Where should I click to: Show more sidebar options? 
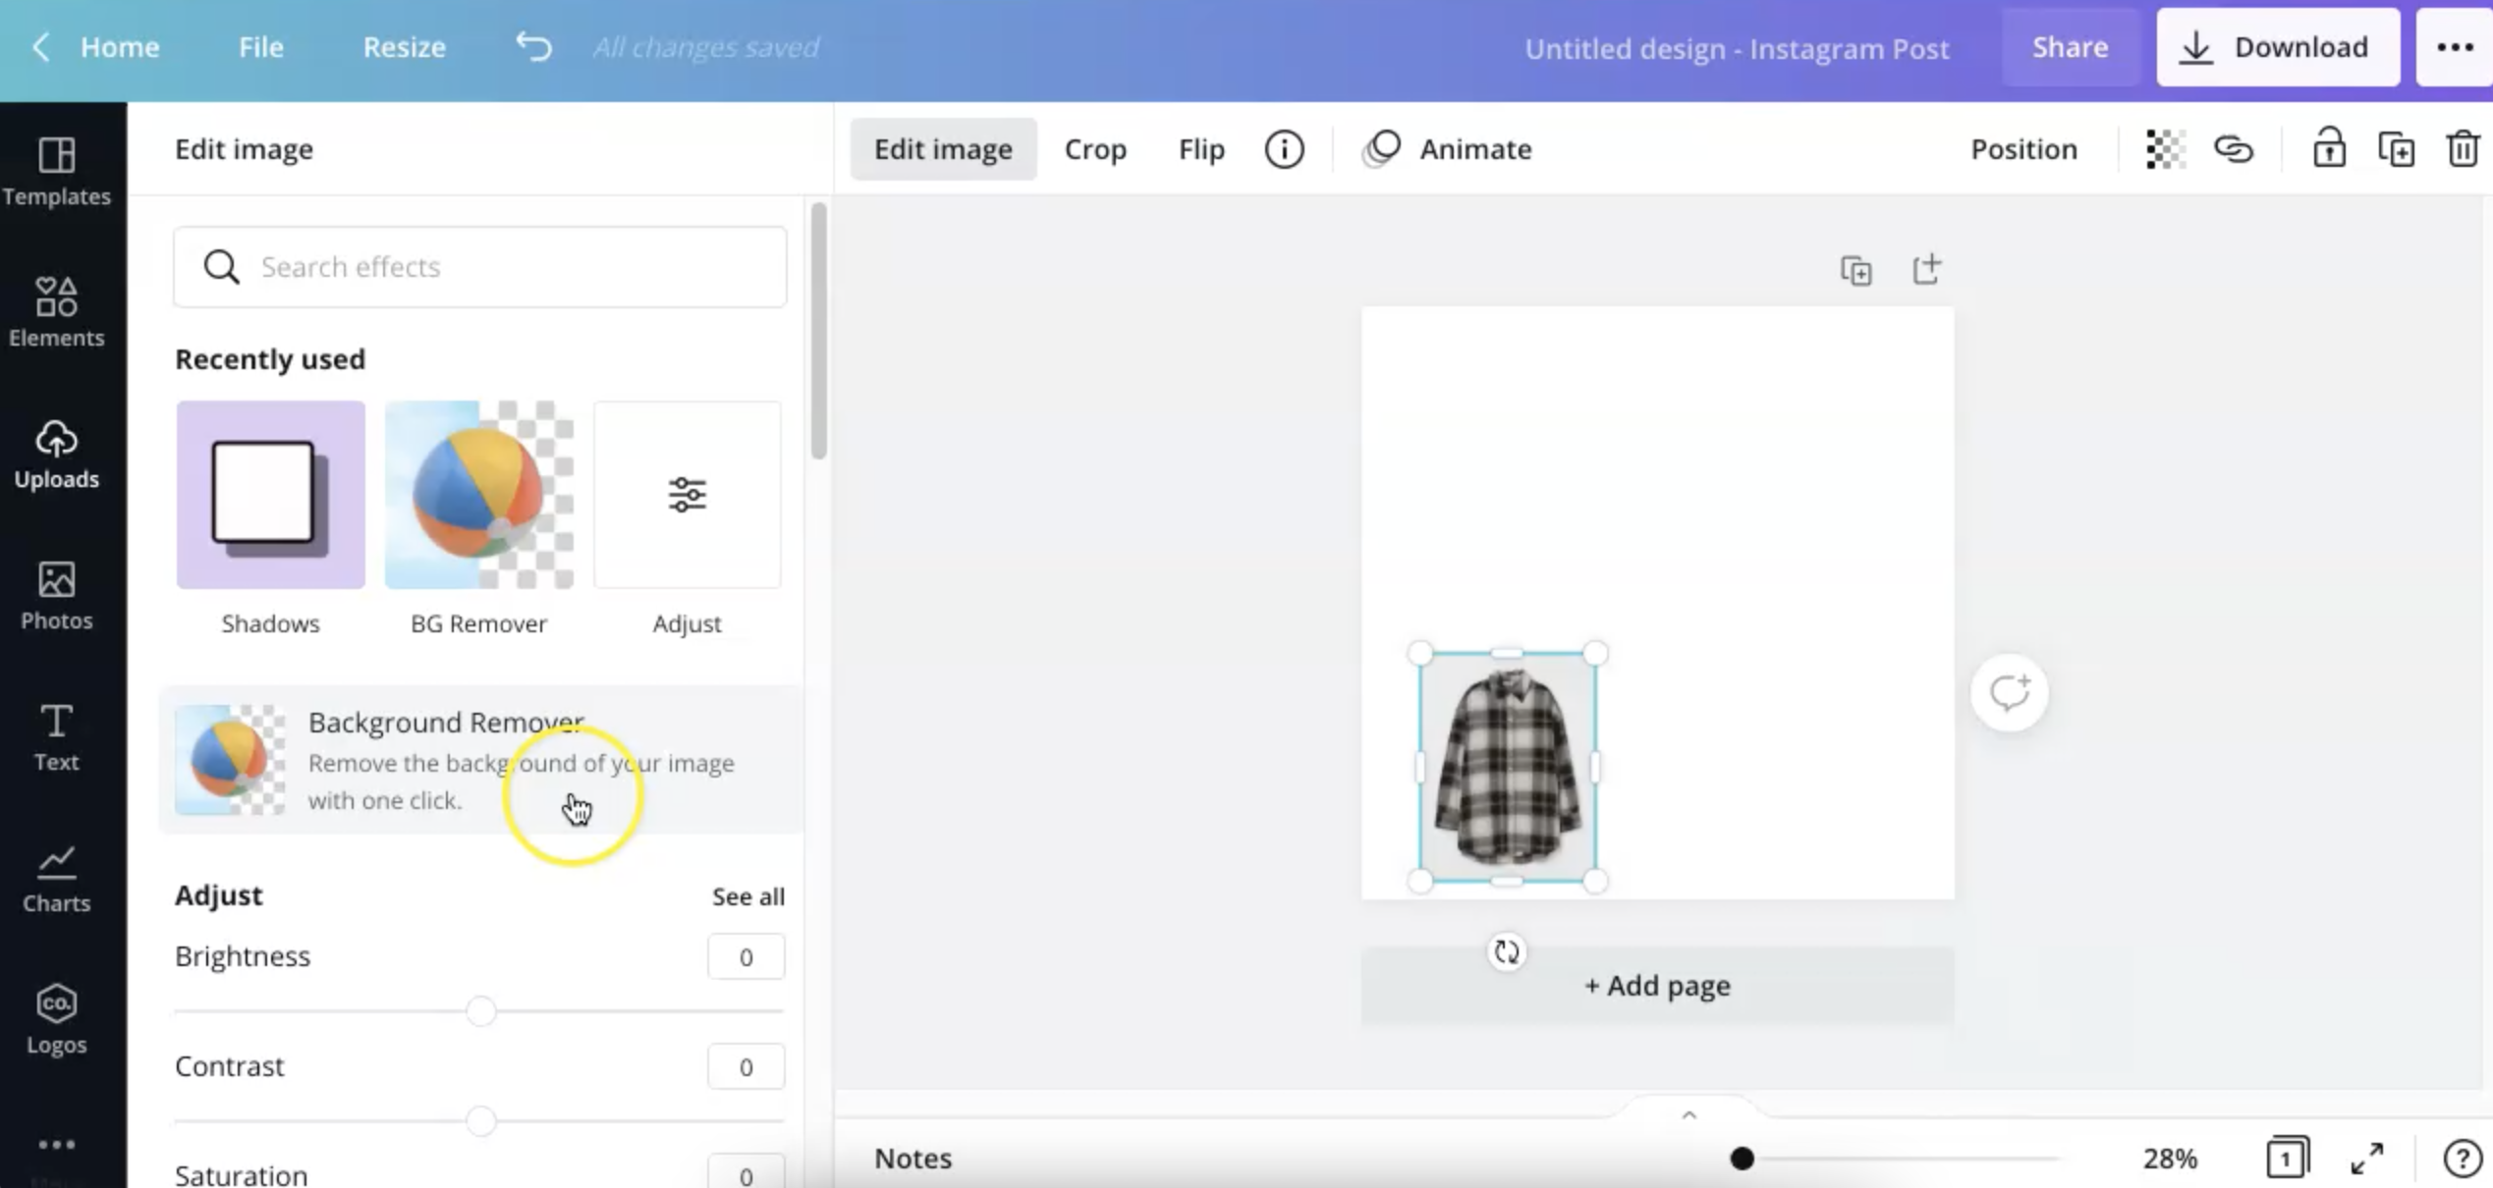point(56,1145)
